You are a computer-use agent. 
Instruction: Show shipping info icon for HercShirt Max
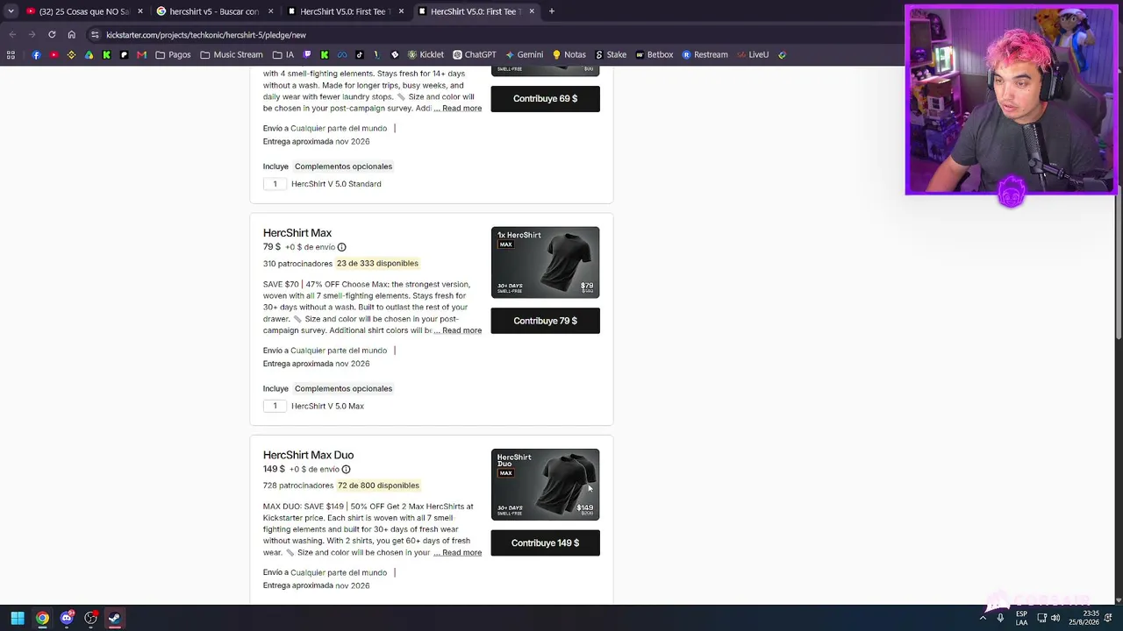341,247
